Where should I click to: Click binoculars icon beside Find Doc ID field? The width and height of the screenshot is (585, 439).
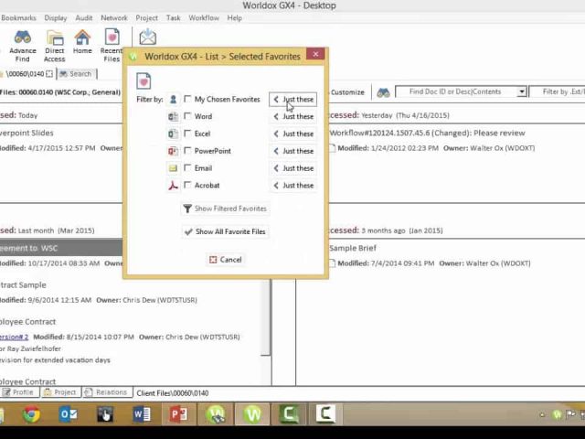click(x=383, y=92)
